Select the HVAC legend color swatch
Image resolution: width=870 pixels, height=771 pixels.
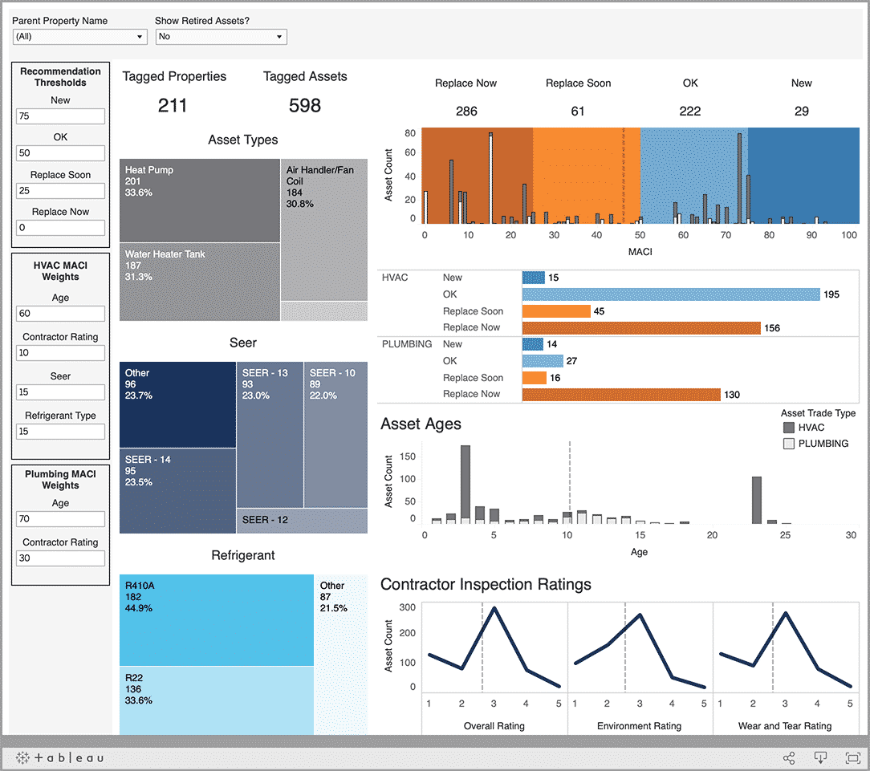point(789,428)
